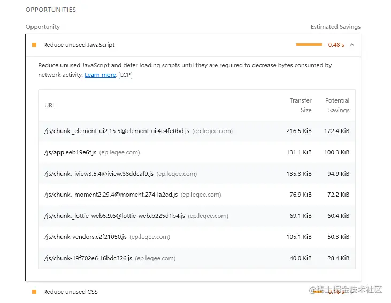Image resolution: width=391 pixels, height=303 pixels.
Task: Open the element-ui chunk script URL
Action: (117, 131)
